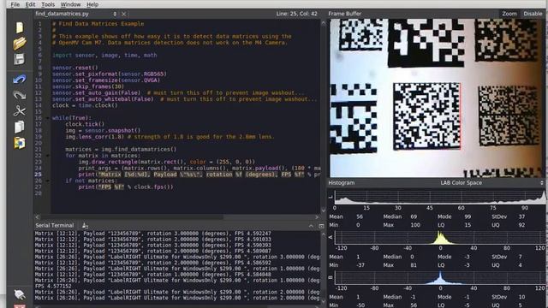Click the Save floppy disk icon
The width and height of the screenshot is (548, 308).
[20, 59]
